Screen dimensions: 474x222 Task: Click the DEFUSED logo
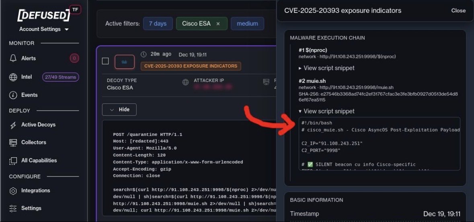(43, 15)
